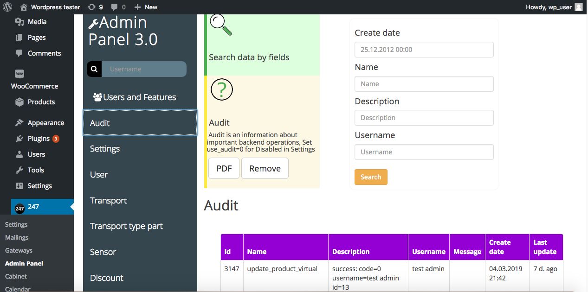Click the magnifier icon beside Username search

click(x=94, y=69)
